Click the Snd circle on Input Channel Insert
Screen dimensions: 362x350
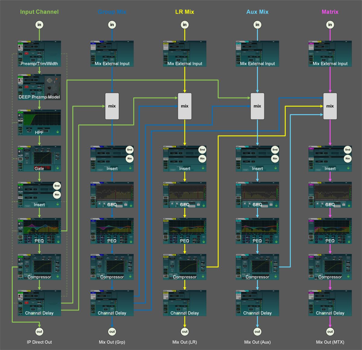pos(57,186)
